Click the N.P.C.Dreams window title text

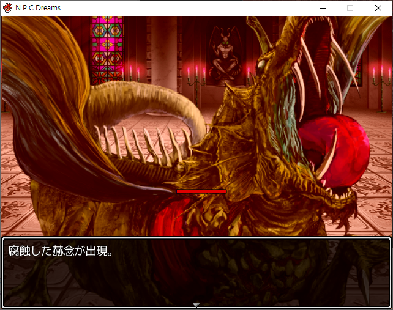pyautogui.click(x=38, y=8)
